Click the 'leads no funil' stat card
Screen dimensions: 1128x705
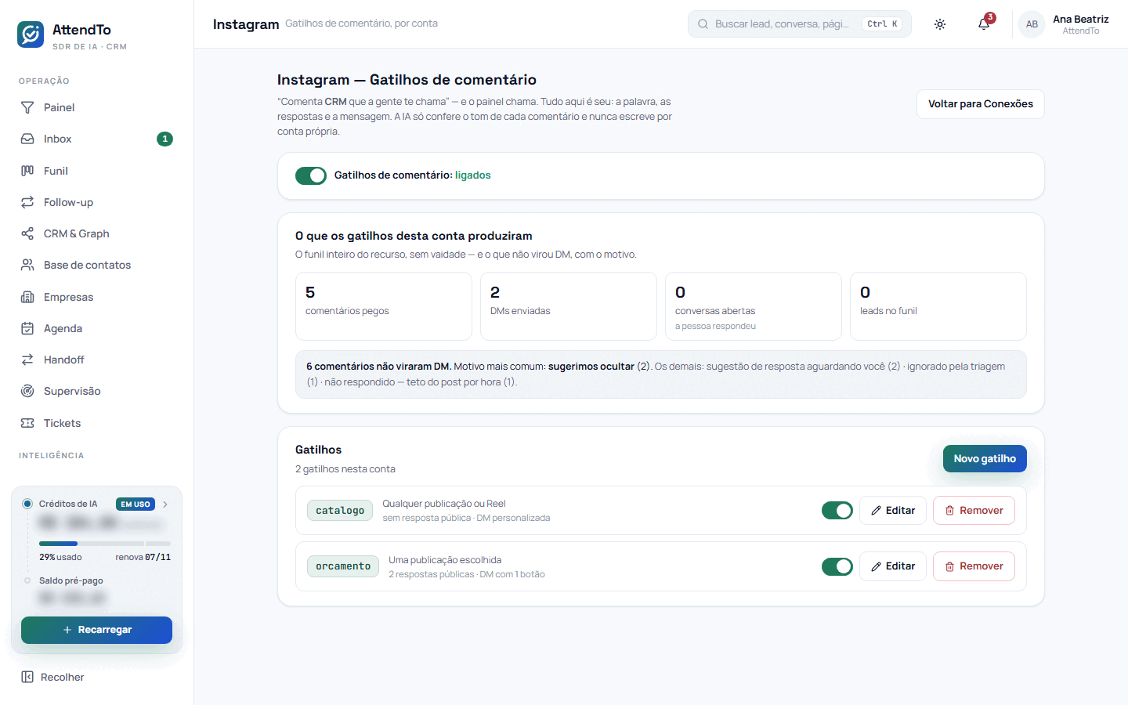(938, 306)
